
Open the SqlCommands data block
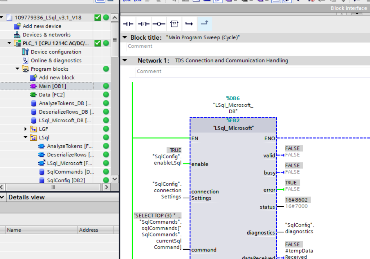tap(65, 172)
